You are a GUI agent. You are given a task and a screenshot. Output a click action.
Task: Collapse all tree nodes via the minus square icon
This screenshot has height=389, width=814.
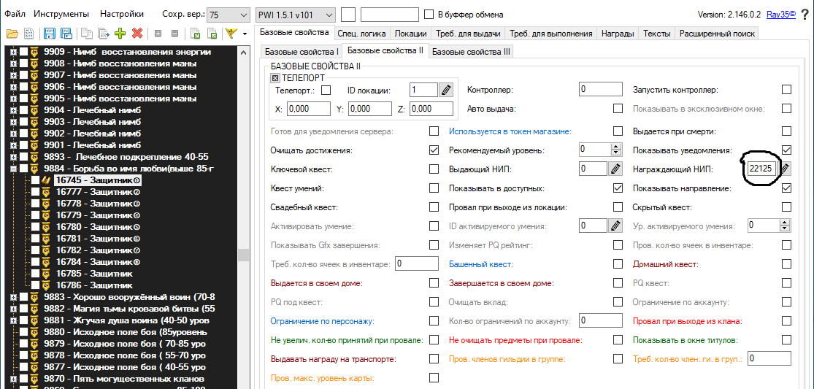(175, 34)
